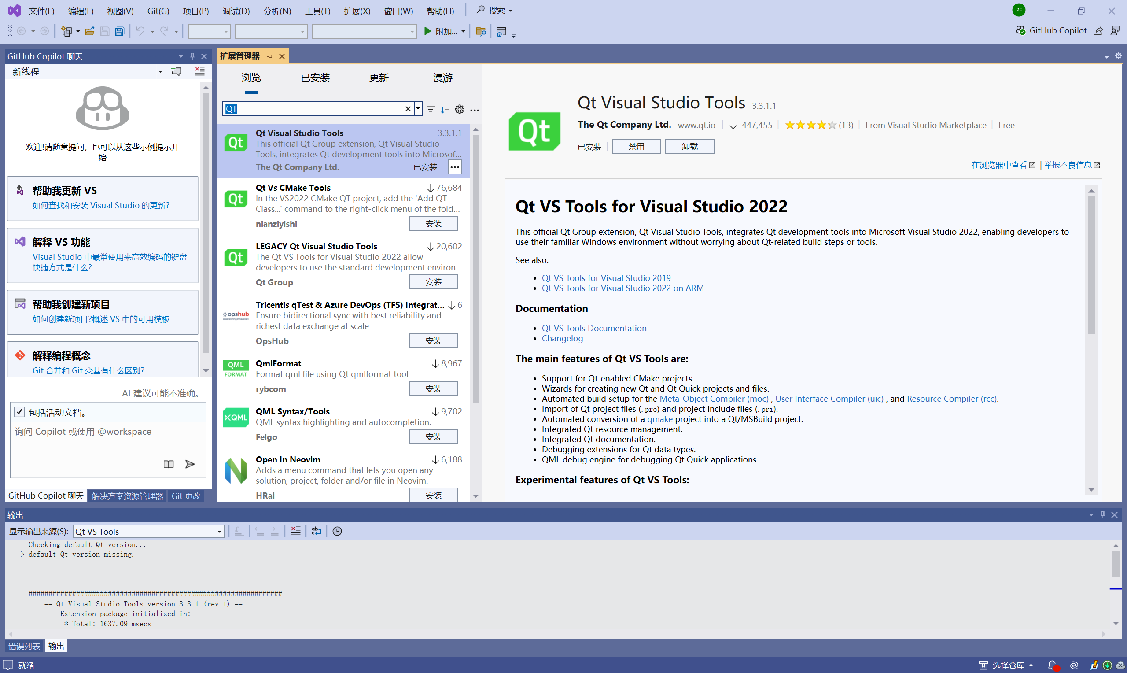
Task: Click the Save All toolbar icon
Action: (x=119, y=31)
